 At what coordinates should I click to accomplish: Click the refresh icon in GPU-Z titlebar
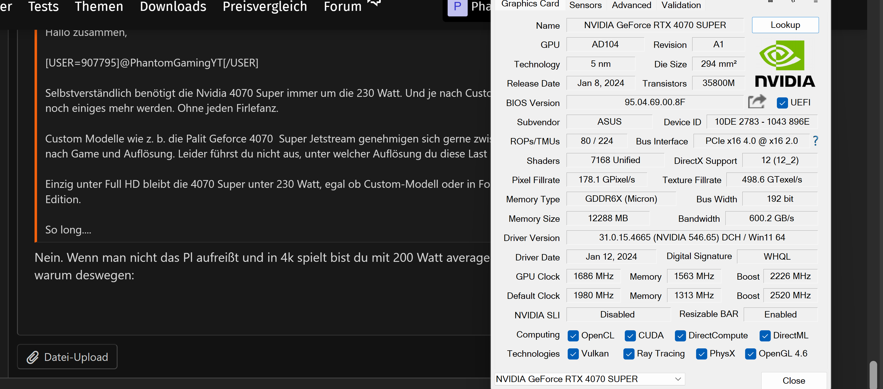pos(793,2)
